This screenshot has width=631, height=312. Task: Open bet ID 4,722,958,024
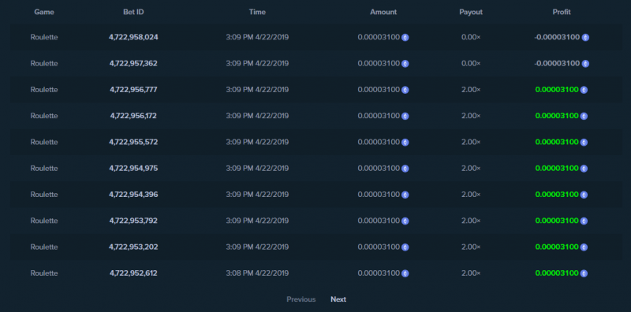(133, 37)
